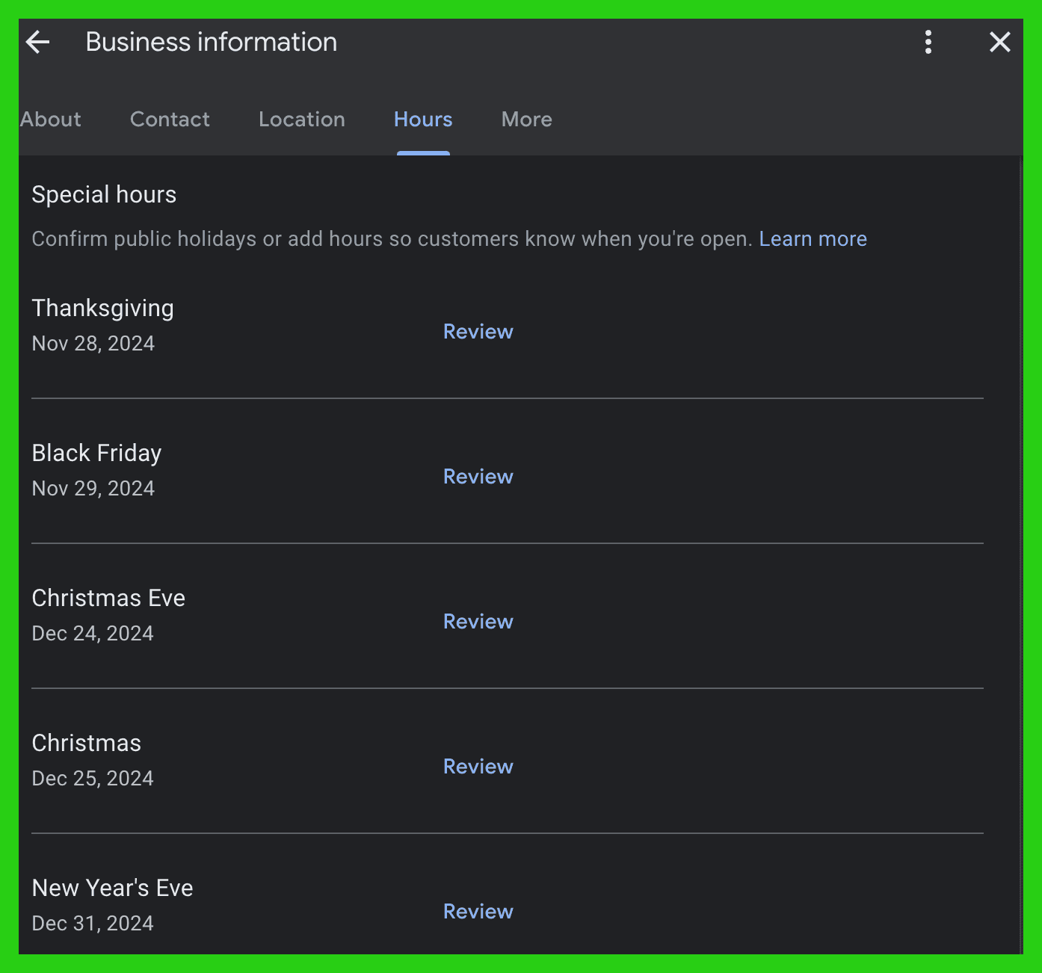Click the Special hours heading
The height and width of the screenshot is (973, 1042).
104,194
